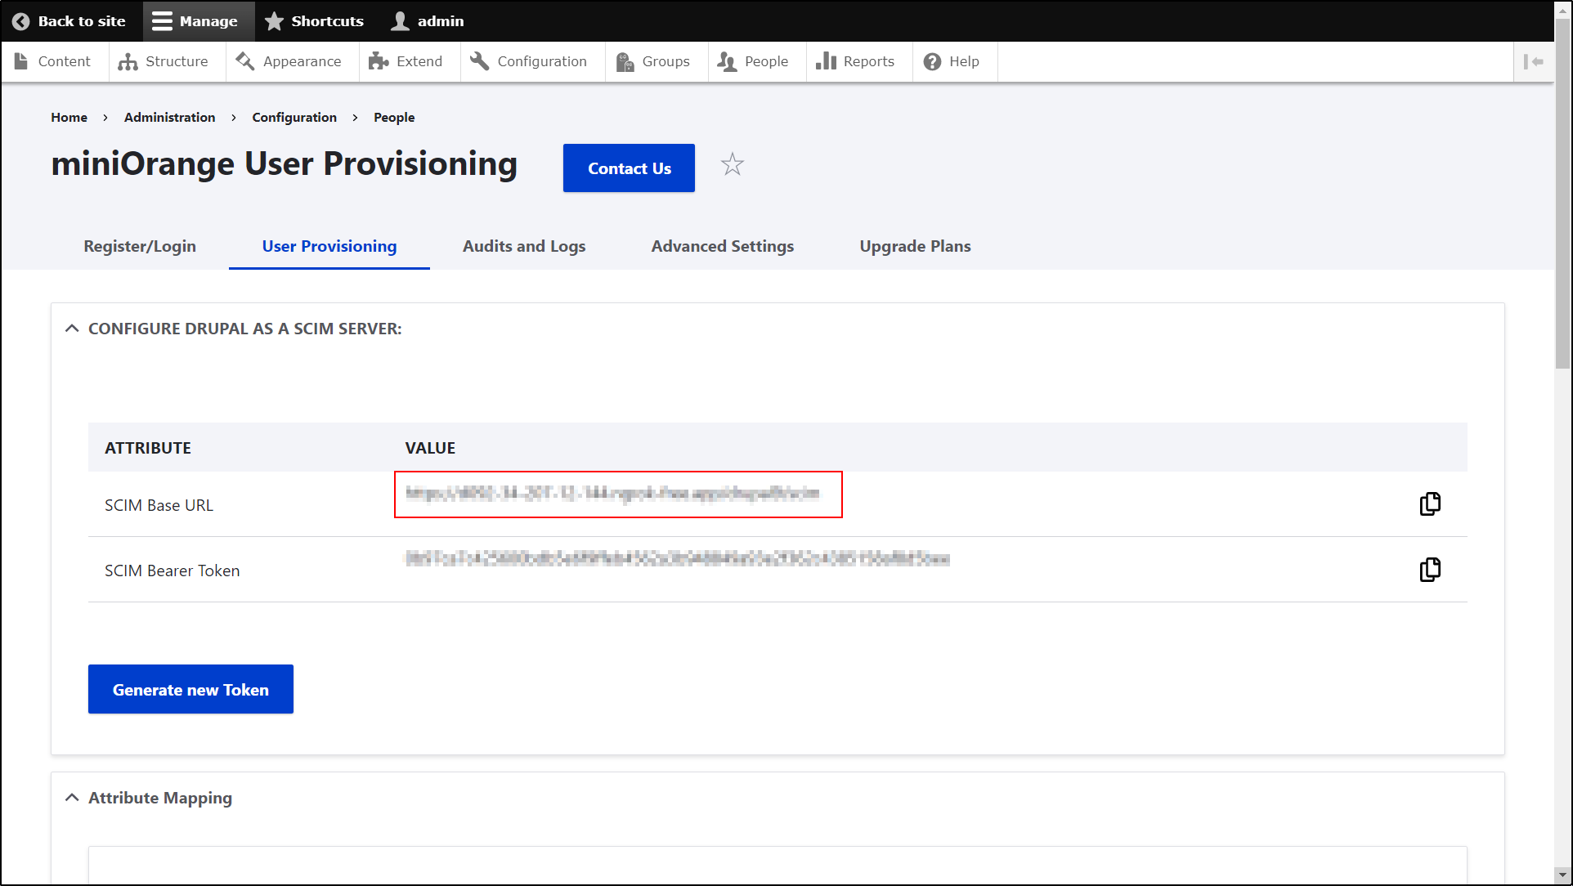This screenshot has height=886, width=1573.
Task: Click the Generate new Token button
Action: pyautogui.click(x=190, y=689)
